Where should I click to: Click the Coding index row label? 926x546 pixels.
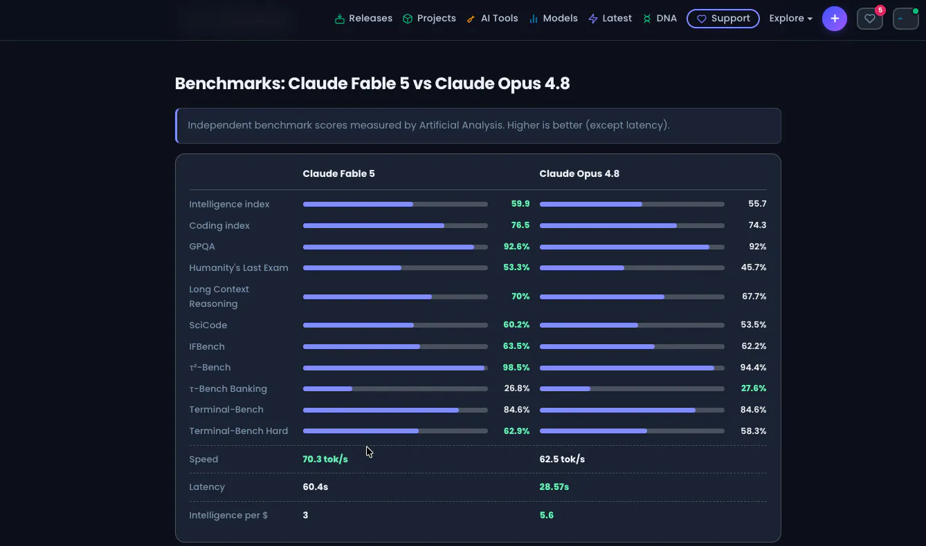coord(219,226)
